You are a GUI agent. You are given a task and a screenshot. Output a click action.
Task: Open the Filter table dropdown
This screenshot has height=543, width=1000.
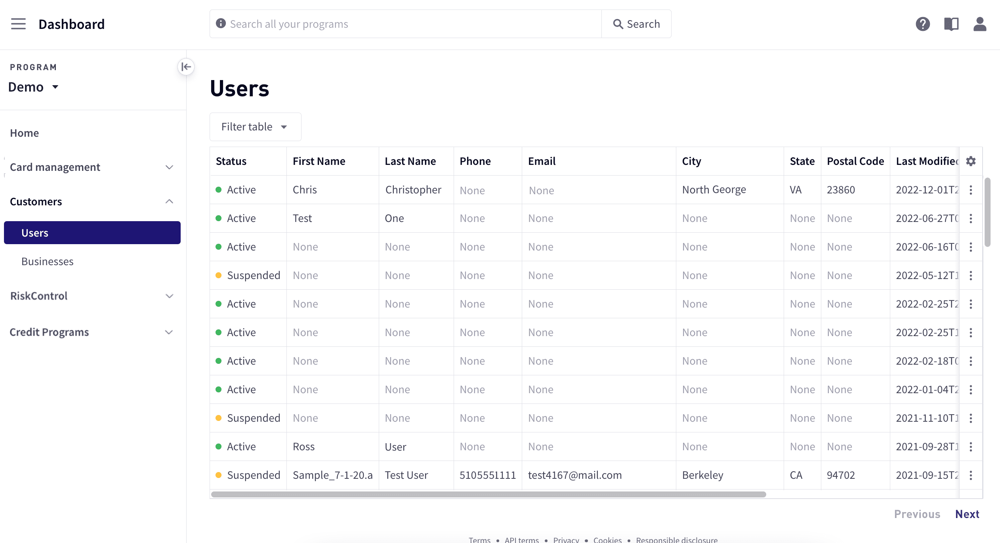[255, 127]
